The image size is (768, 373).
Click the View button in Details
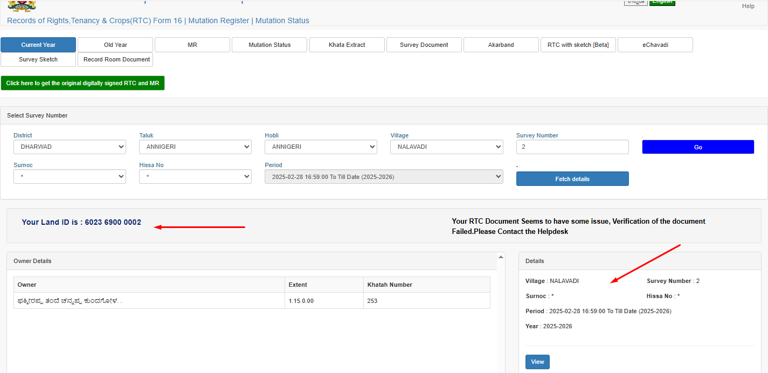click(x=537, y=362)
